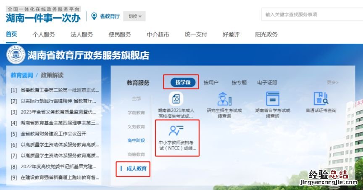Go to the 首页 tab
The height and width of the screenshot is (190, 363).
[11, 34]
